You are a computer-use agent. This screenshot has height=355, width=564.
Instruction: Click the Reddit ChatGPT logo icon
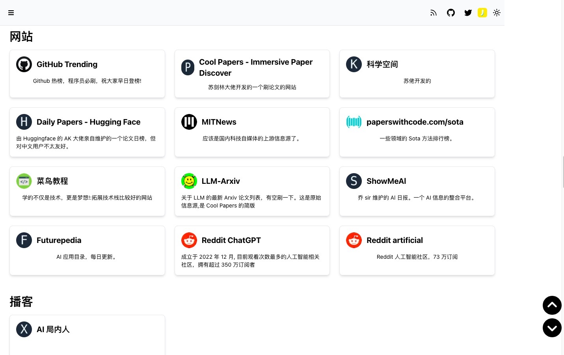[x=189, y=240]
